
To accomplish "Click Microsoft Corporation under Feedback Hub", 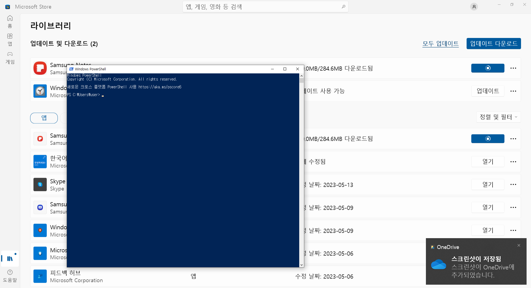I will 76,280.
